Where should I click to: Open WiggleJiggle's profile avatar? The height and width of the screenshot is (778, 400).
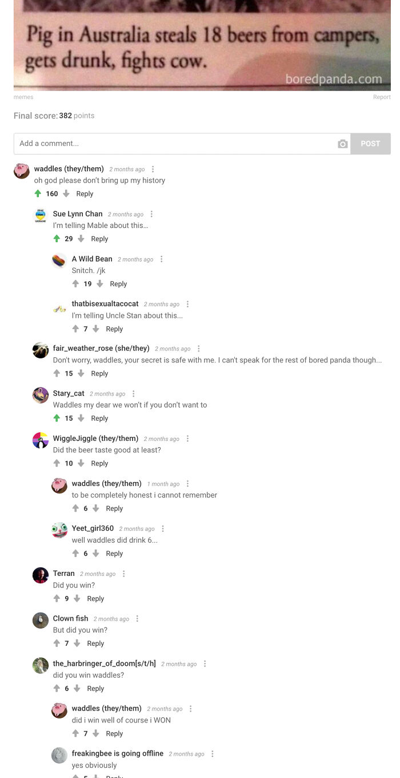coord(41,440)
